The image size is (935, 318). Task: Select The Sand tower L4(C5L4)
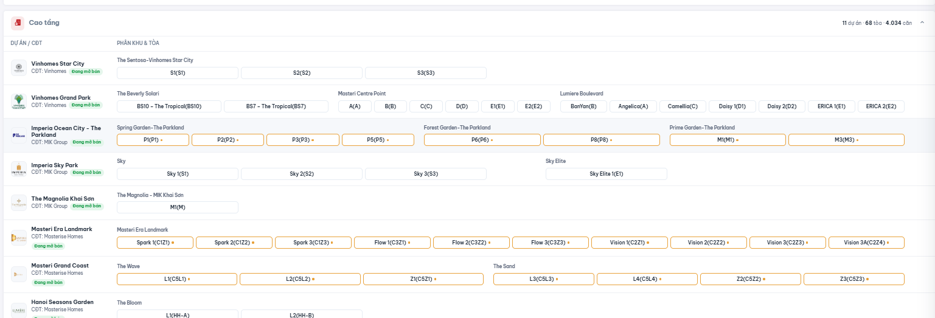647,279
